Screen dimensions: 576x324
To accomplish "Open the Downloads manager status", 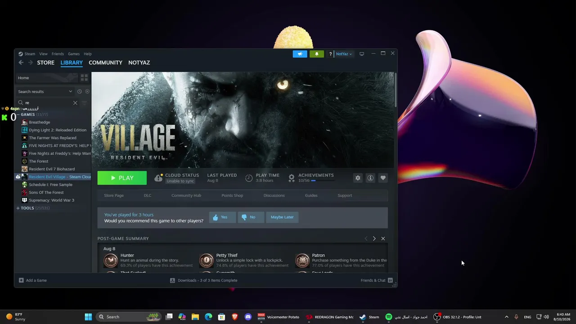I will click(x=203, y=280).
